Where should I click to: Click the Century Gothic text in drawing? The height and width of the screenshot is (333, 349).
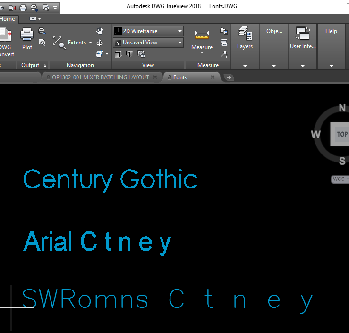pos(110,180)
